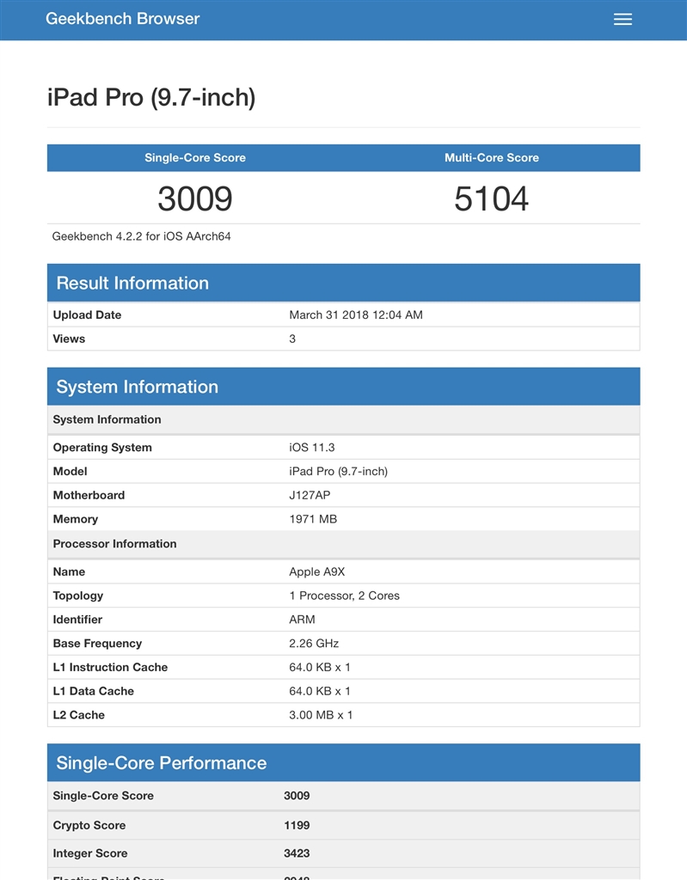The height and width of the screenshot is (880, 687).
Task: Select the base frequency 2.26 GHz
Action: coord(314,643)
